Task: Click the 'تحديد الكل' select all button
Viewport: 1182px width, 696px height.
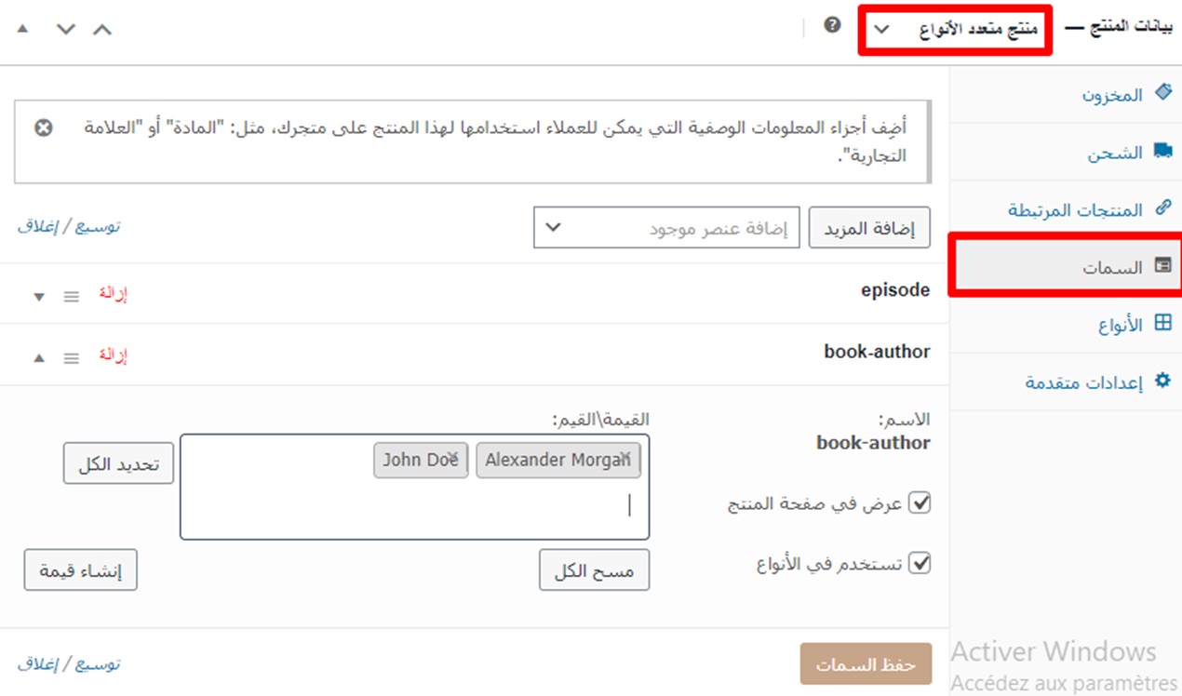Action: [118, 463]
